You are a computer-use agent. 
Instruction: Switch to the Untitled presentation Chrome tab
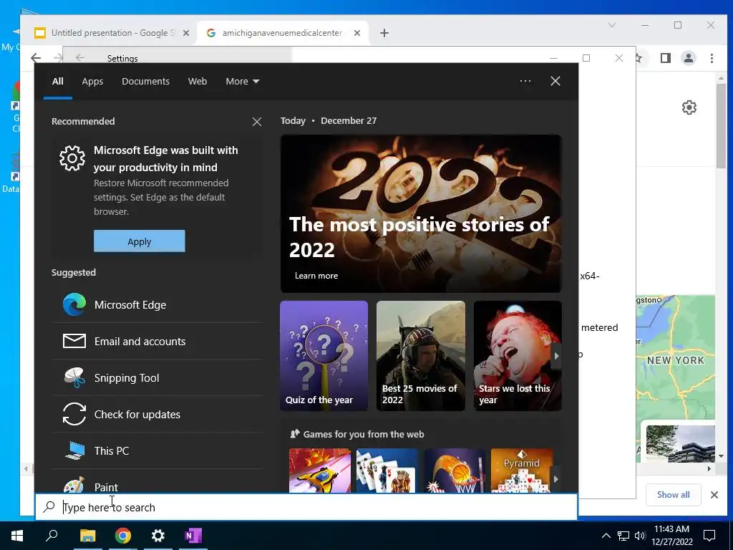pos(112,33)
